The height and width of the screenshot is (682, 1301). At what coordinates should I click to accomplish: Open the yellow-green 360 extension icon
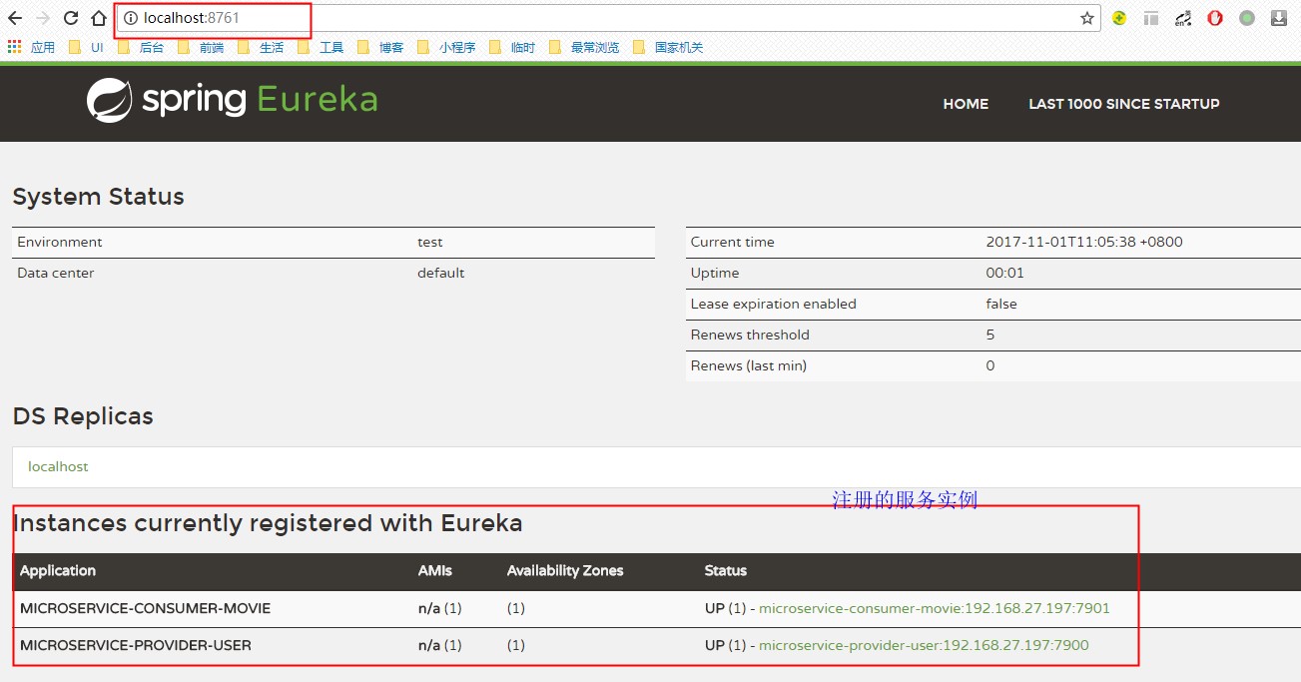[x=1119, y=18]
